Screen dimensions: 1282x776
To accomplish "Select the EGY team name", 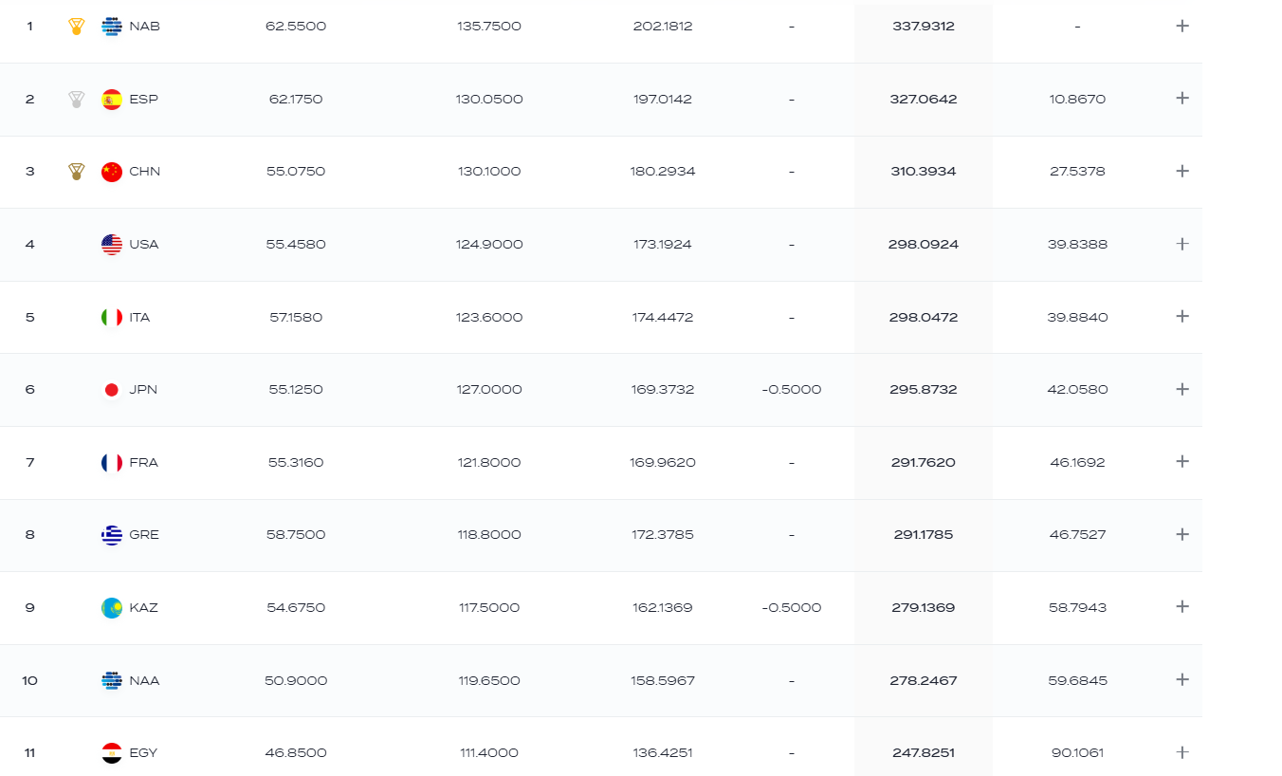I will (143, 753).
